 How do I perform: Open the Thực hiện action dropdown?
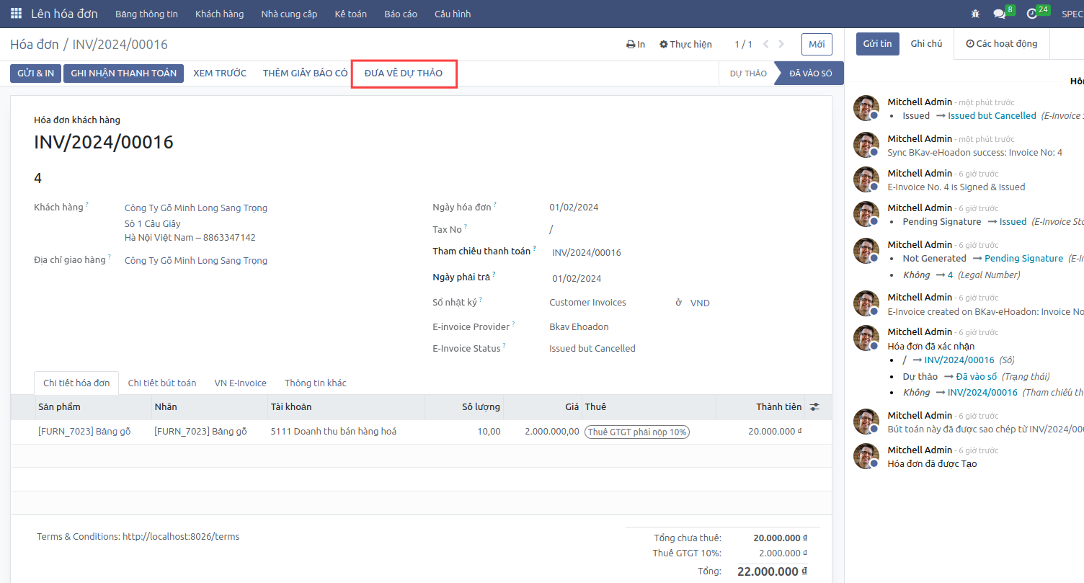coord(685,45)
